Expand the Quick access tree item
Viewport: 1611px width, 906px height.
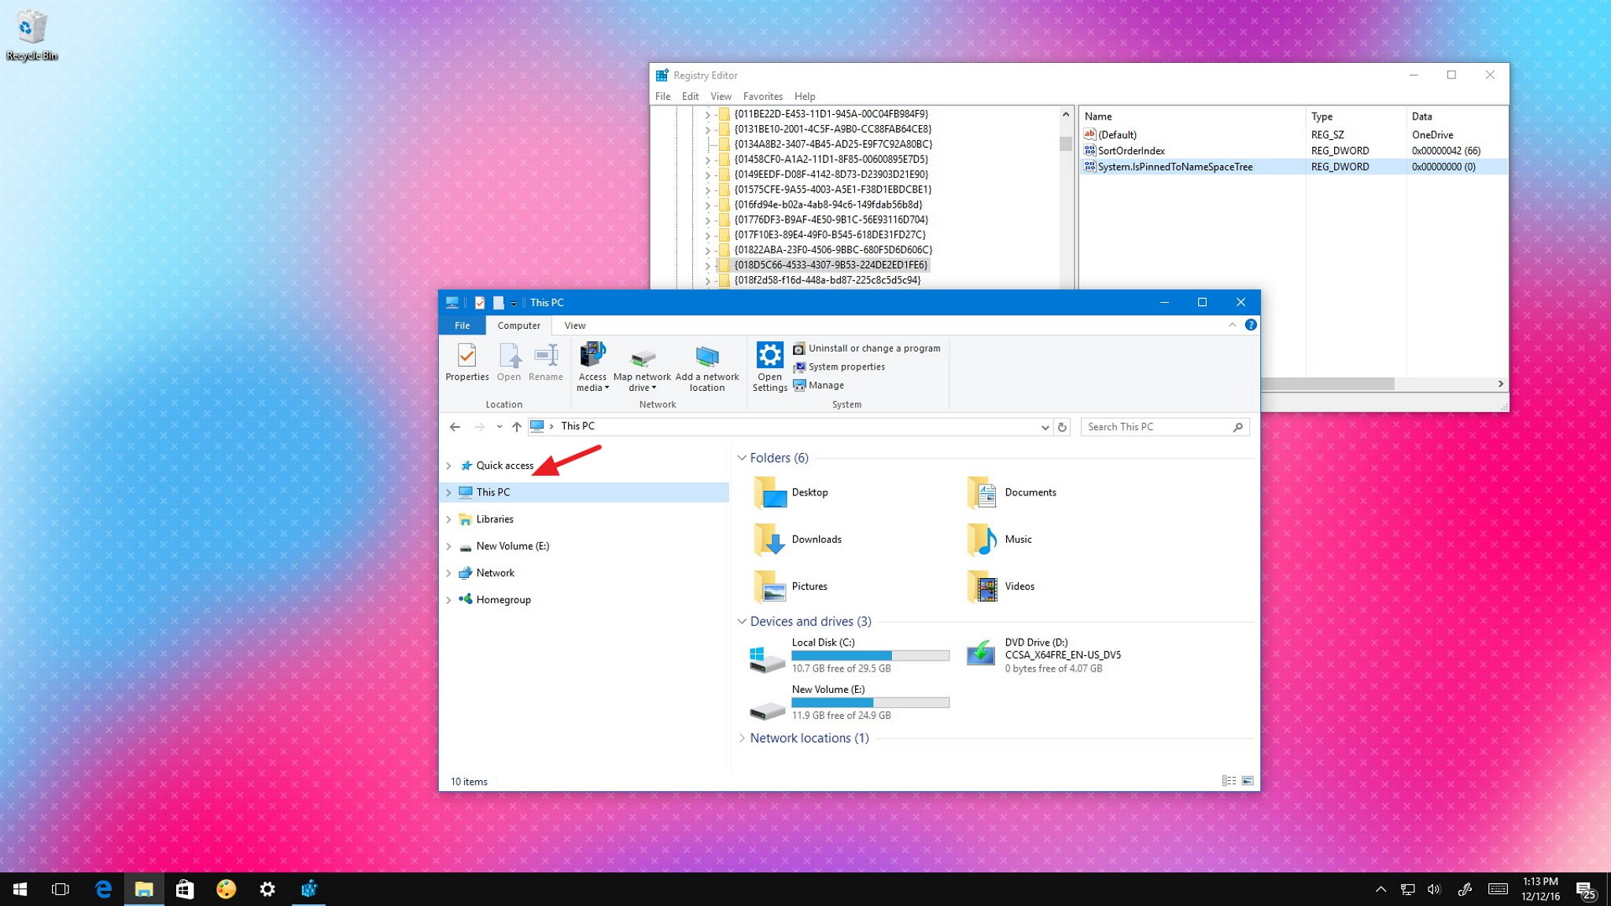click(448, 465)
